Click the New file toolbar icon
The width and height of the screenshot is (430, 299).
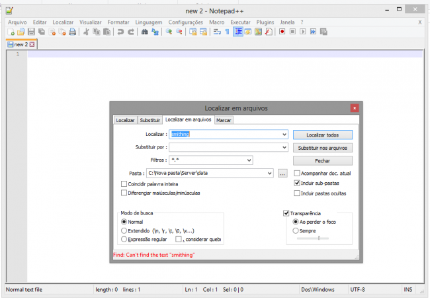click(11, 32)
